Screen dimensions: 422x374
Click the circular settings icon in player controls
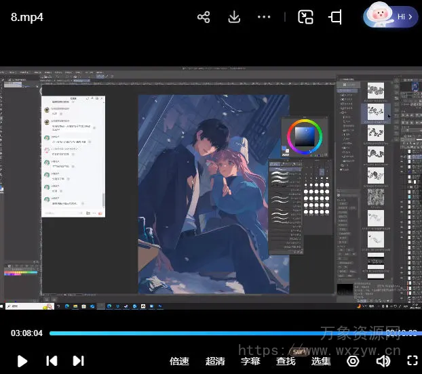[x=353, y=360]
